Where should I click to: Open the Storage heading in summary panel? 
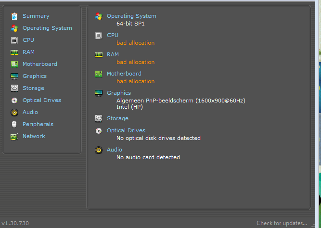117,118
